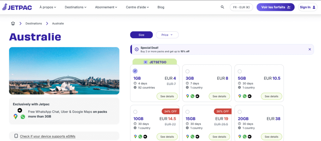
Task: Click the WhatsApp icon on 3GB card
Action: 192,96
